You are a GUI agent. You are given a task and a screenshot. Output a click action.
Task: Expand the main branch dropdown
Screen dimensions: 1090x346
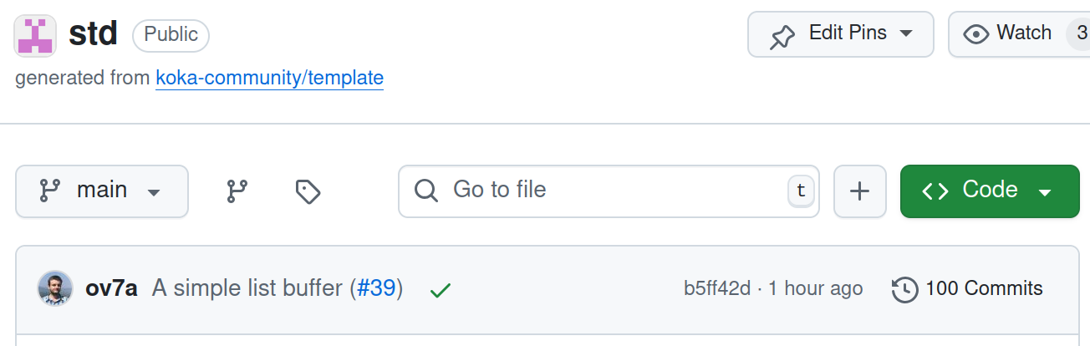tap(102, 191)
